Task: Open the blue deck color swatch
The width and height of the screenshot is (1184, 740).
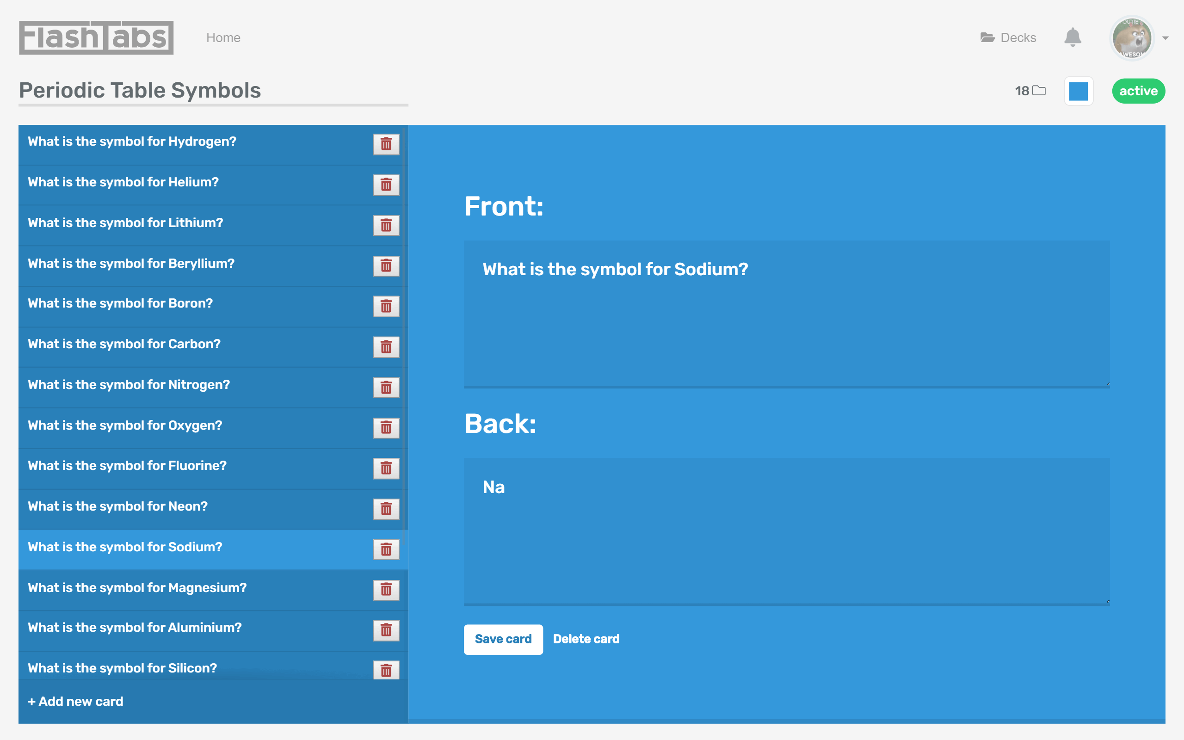Action: point(1079,91)
